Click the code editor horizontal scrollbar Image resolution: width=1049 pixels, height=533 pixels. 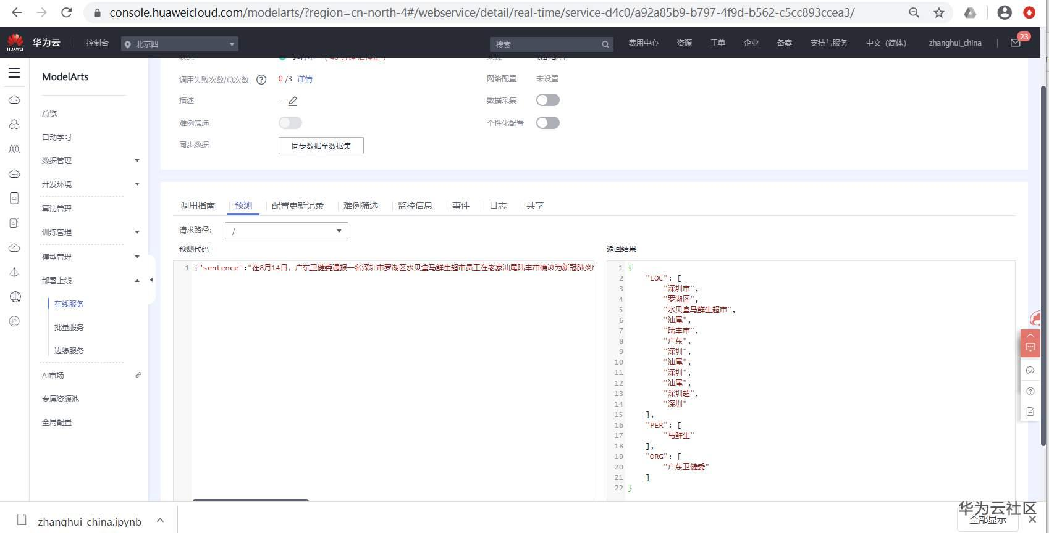250,500
